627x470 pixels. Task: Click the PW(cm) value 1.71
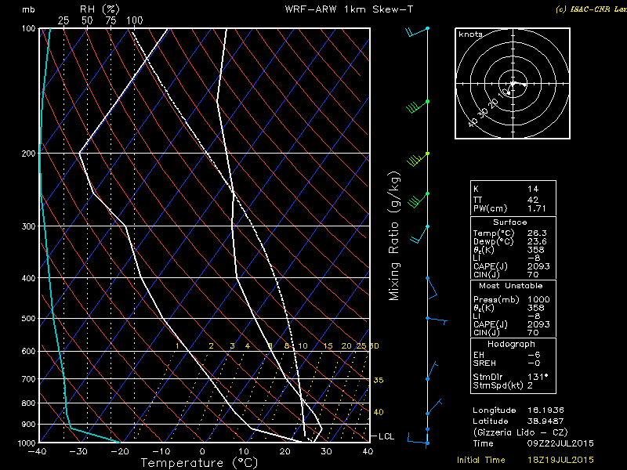(536, 208)
